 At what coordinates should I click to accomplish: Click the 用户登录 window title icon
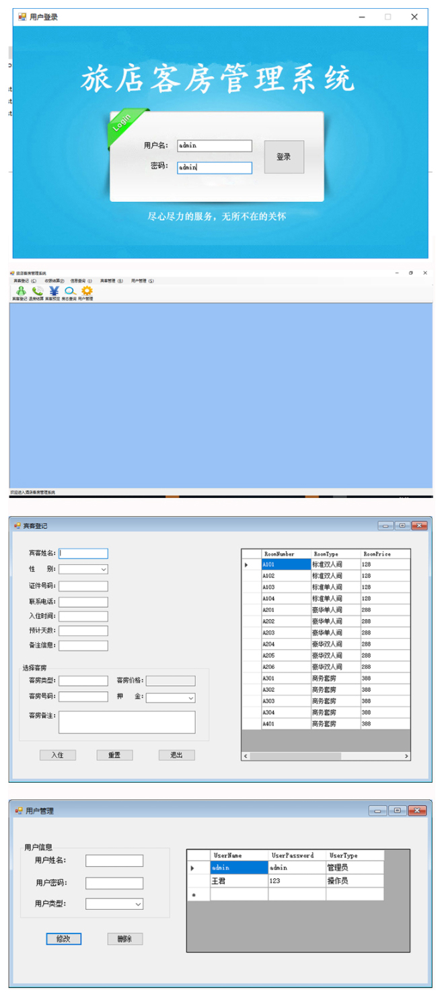coord(22,17)
